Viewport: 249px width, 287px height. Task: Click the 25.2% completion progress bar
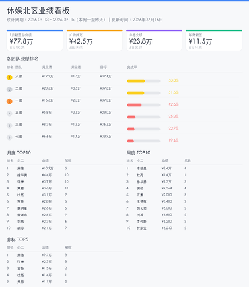click(143, 117)
